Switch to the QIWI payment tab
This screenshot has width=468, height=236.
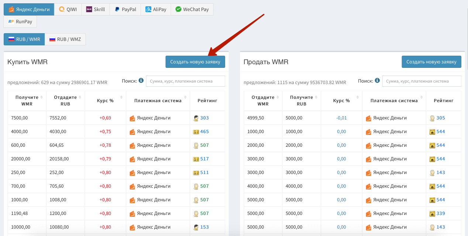68,9
